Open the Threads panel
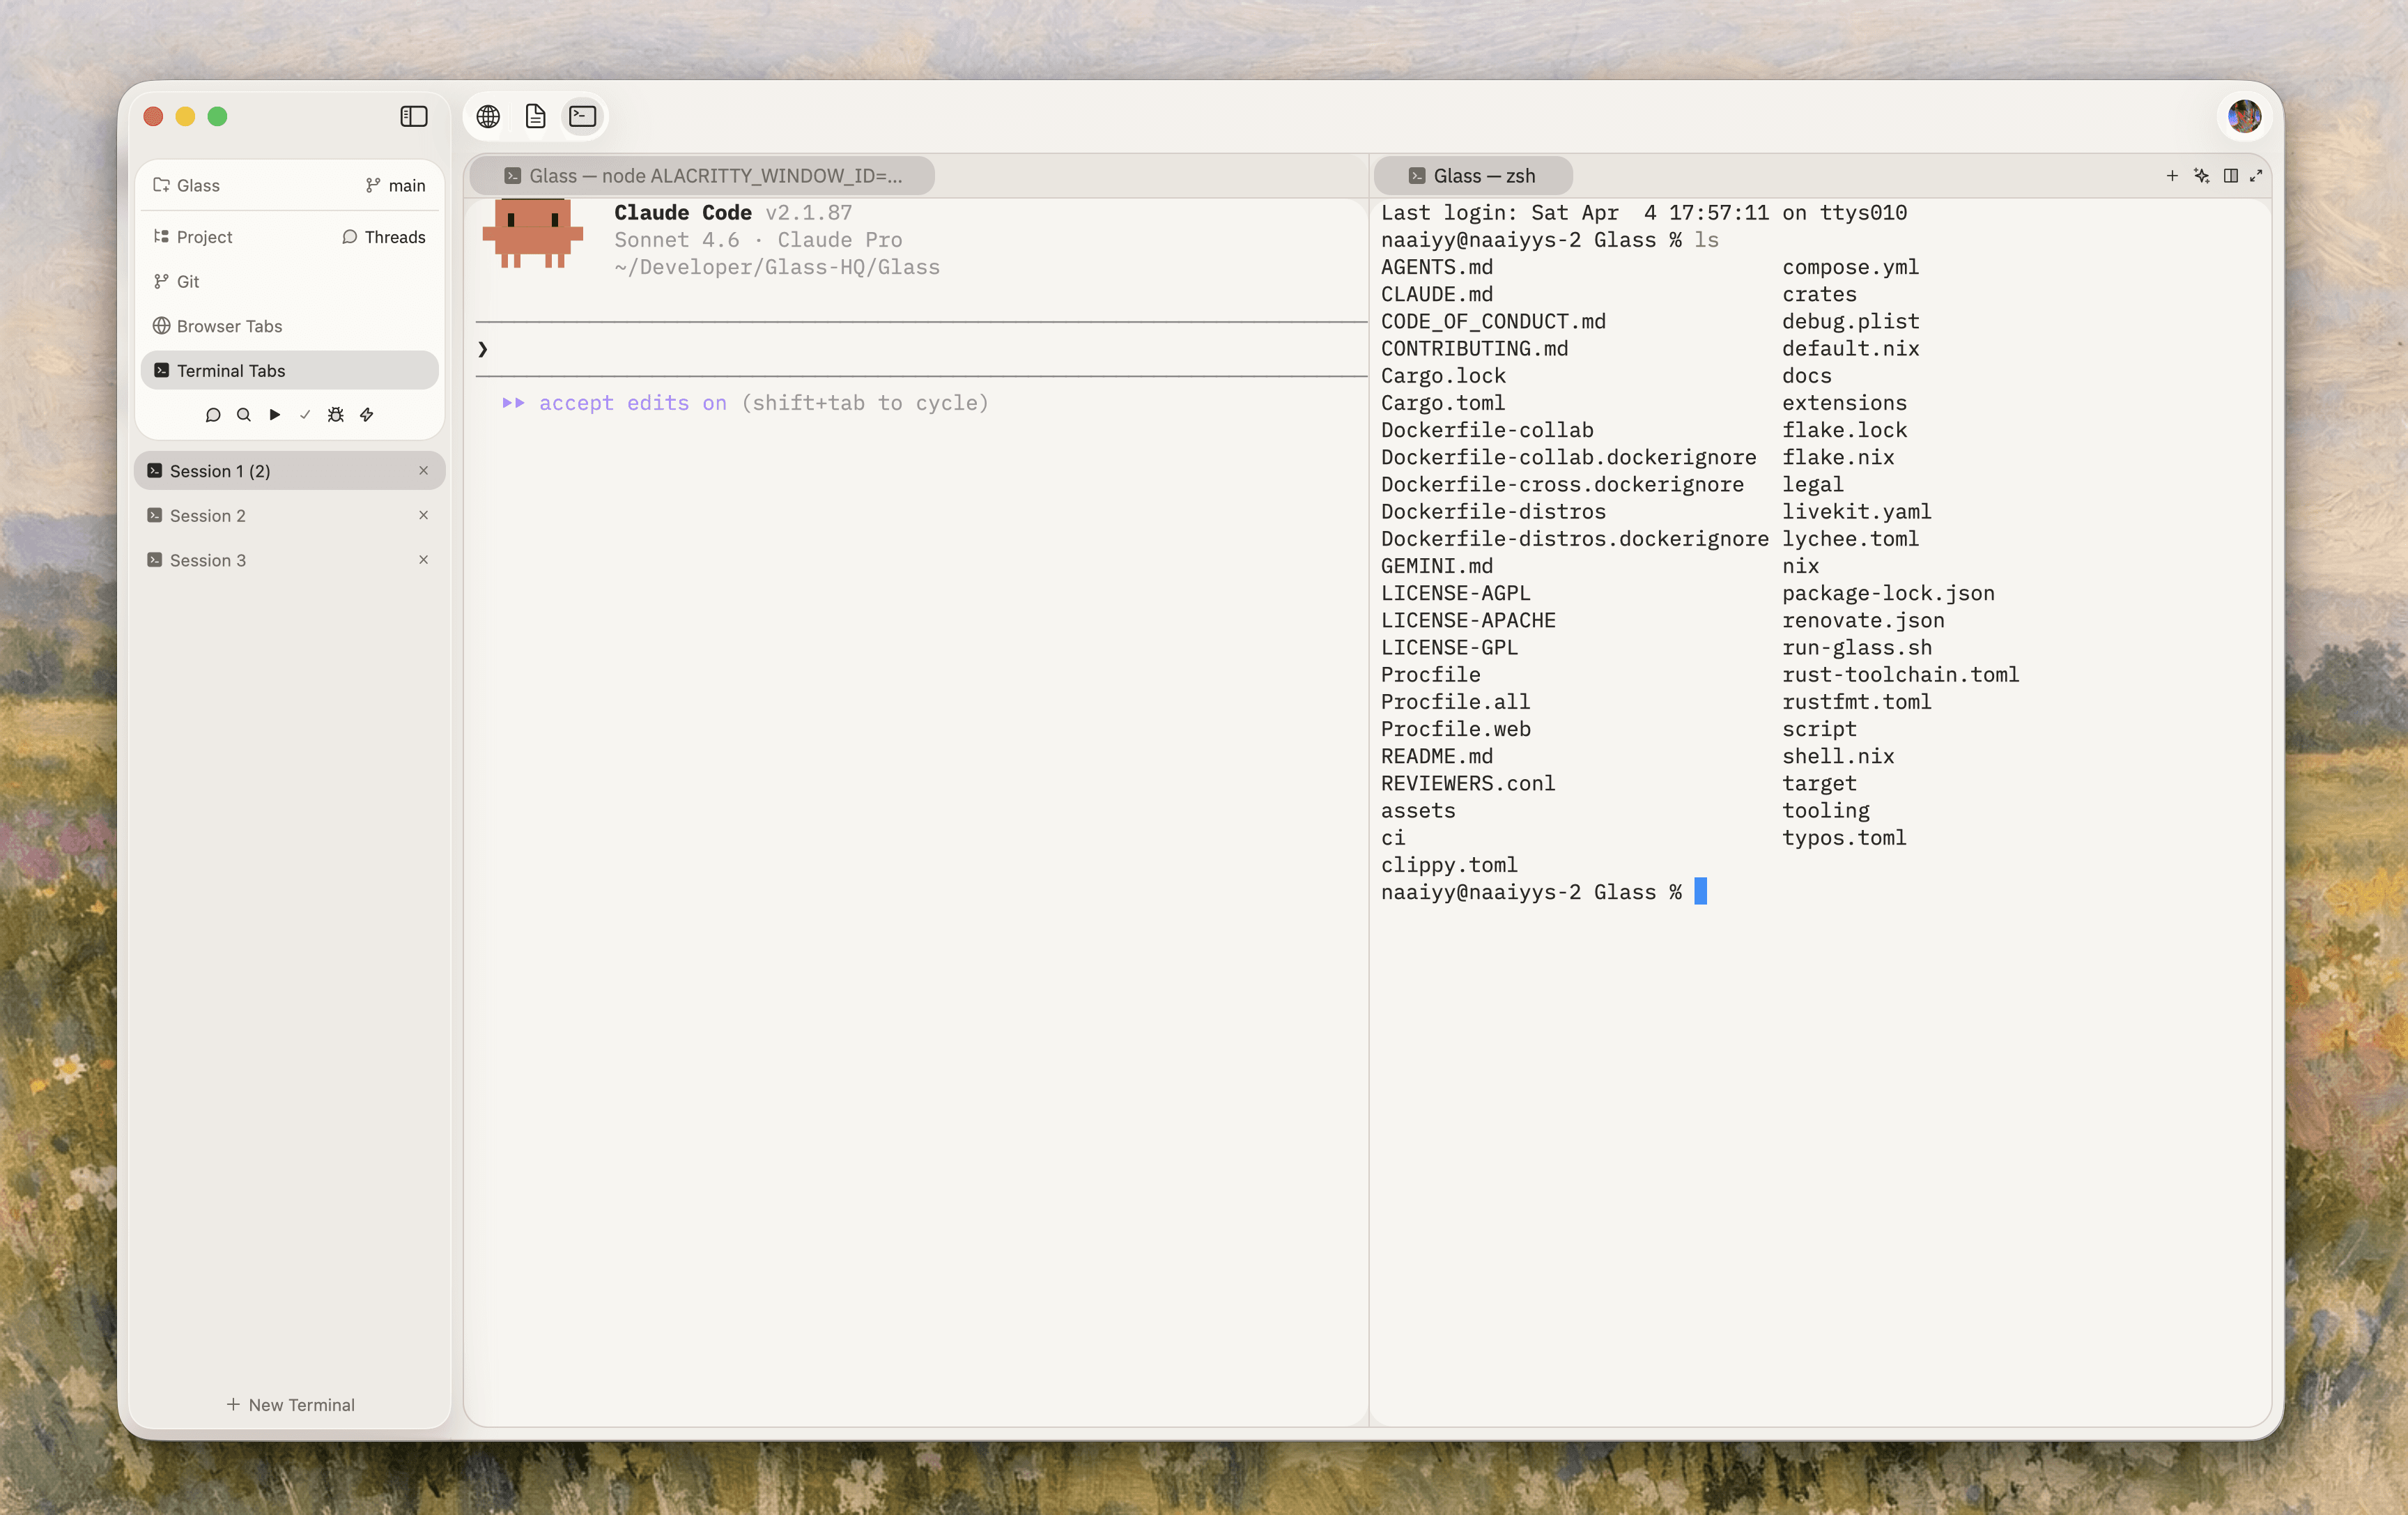 (x=384, y=237)
